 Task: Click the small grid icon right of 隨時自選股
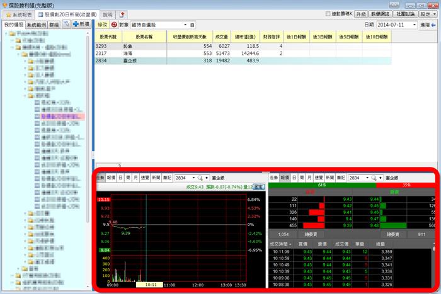[192, 25]
